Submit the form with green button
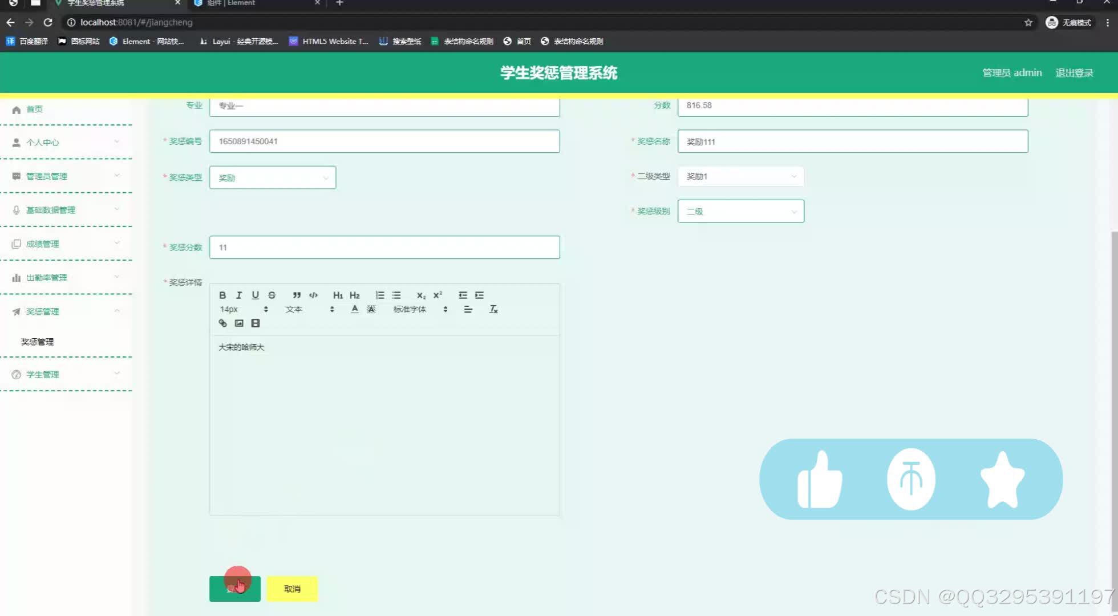The height and width of the screenshot is (616, 1118). click(235, 589)
